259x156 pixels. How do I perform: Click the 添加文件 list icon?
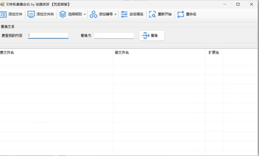pos(3,14)
